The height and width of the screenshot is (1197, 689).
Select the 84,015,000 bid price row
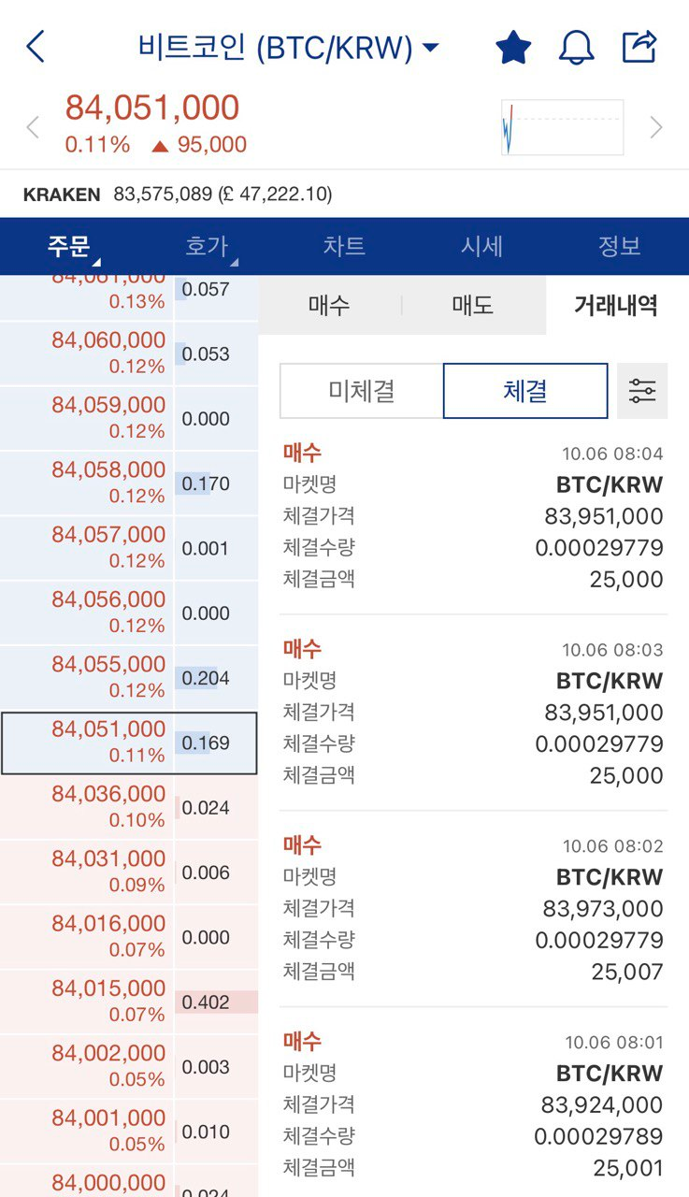[x=108, y=1001]
